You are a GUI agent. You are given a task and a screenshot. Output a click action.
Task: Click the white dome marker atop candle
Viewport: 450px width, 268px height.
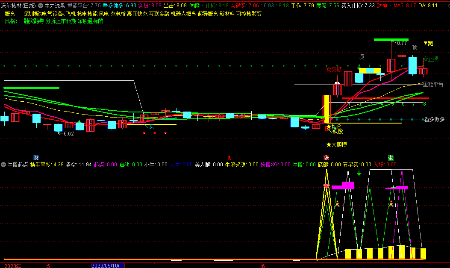(x=337, y=83)
